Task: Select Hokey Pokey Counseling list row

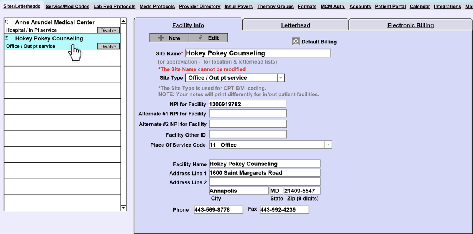Action: (x=62, y=42)
